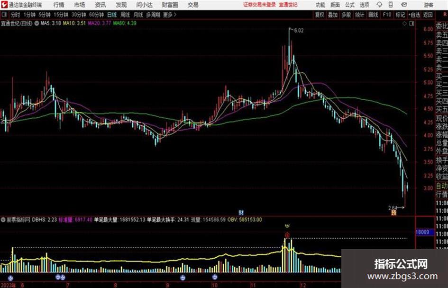This screenshot has width=448, height=288.
Task: Click the 2023年 date axis label
Action: pyautogui.click(x=9, y=285)
